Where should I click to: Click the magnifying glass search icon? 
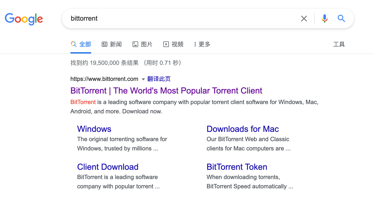point(341,18)
